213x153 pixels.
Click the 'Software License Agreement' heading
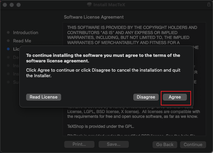point(94,17)
